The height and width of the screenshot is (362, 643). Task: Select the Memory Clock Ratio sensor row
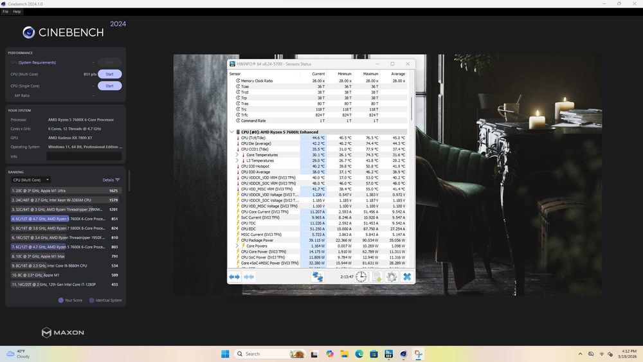tap(318, 81)
